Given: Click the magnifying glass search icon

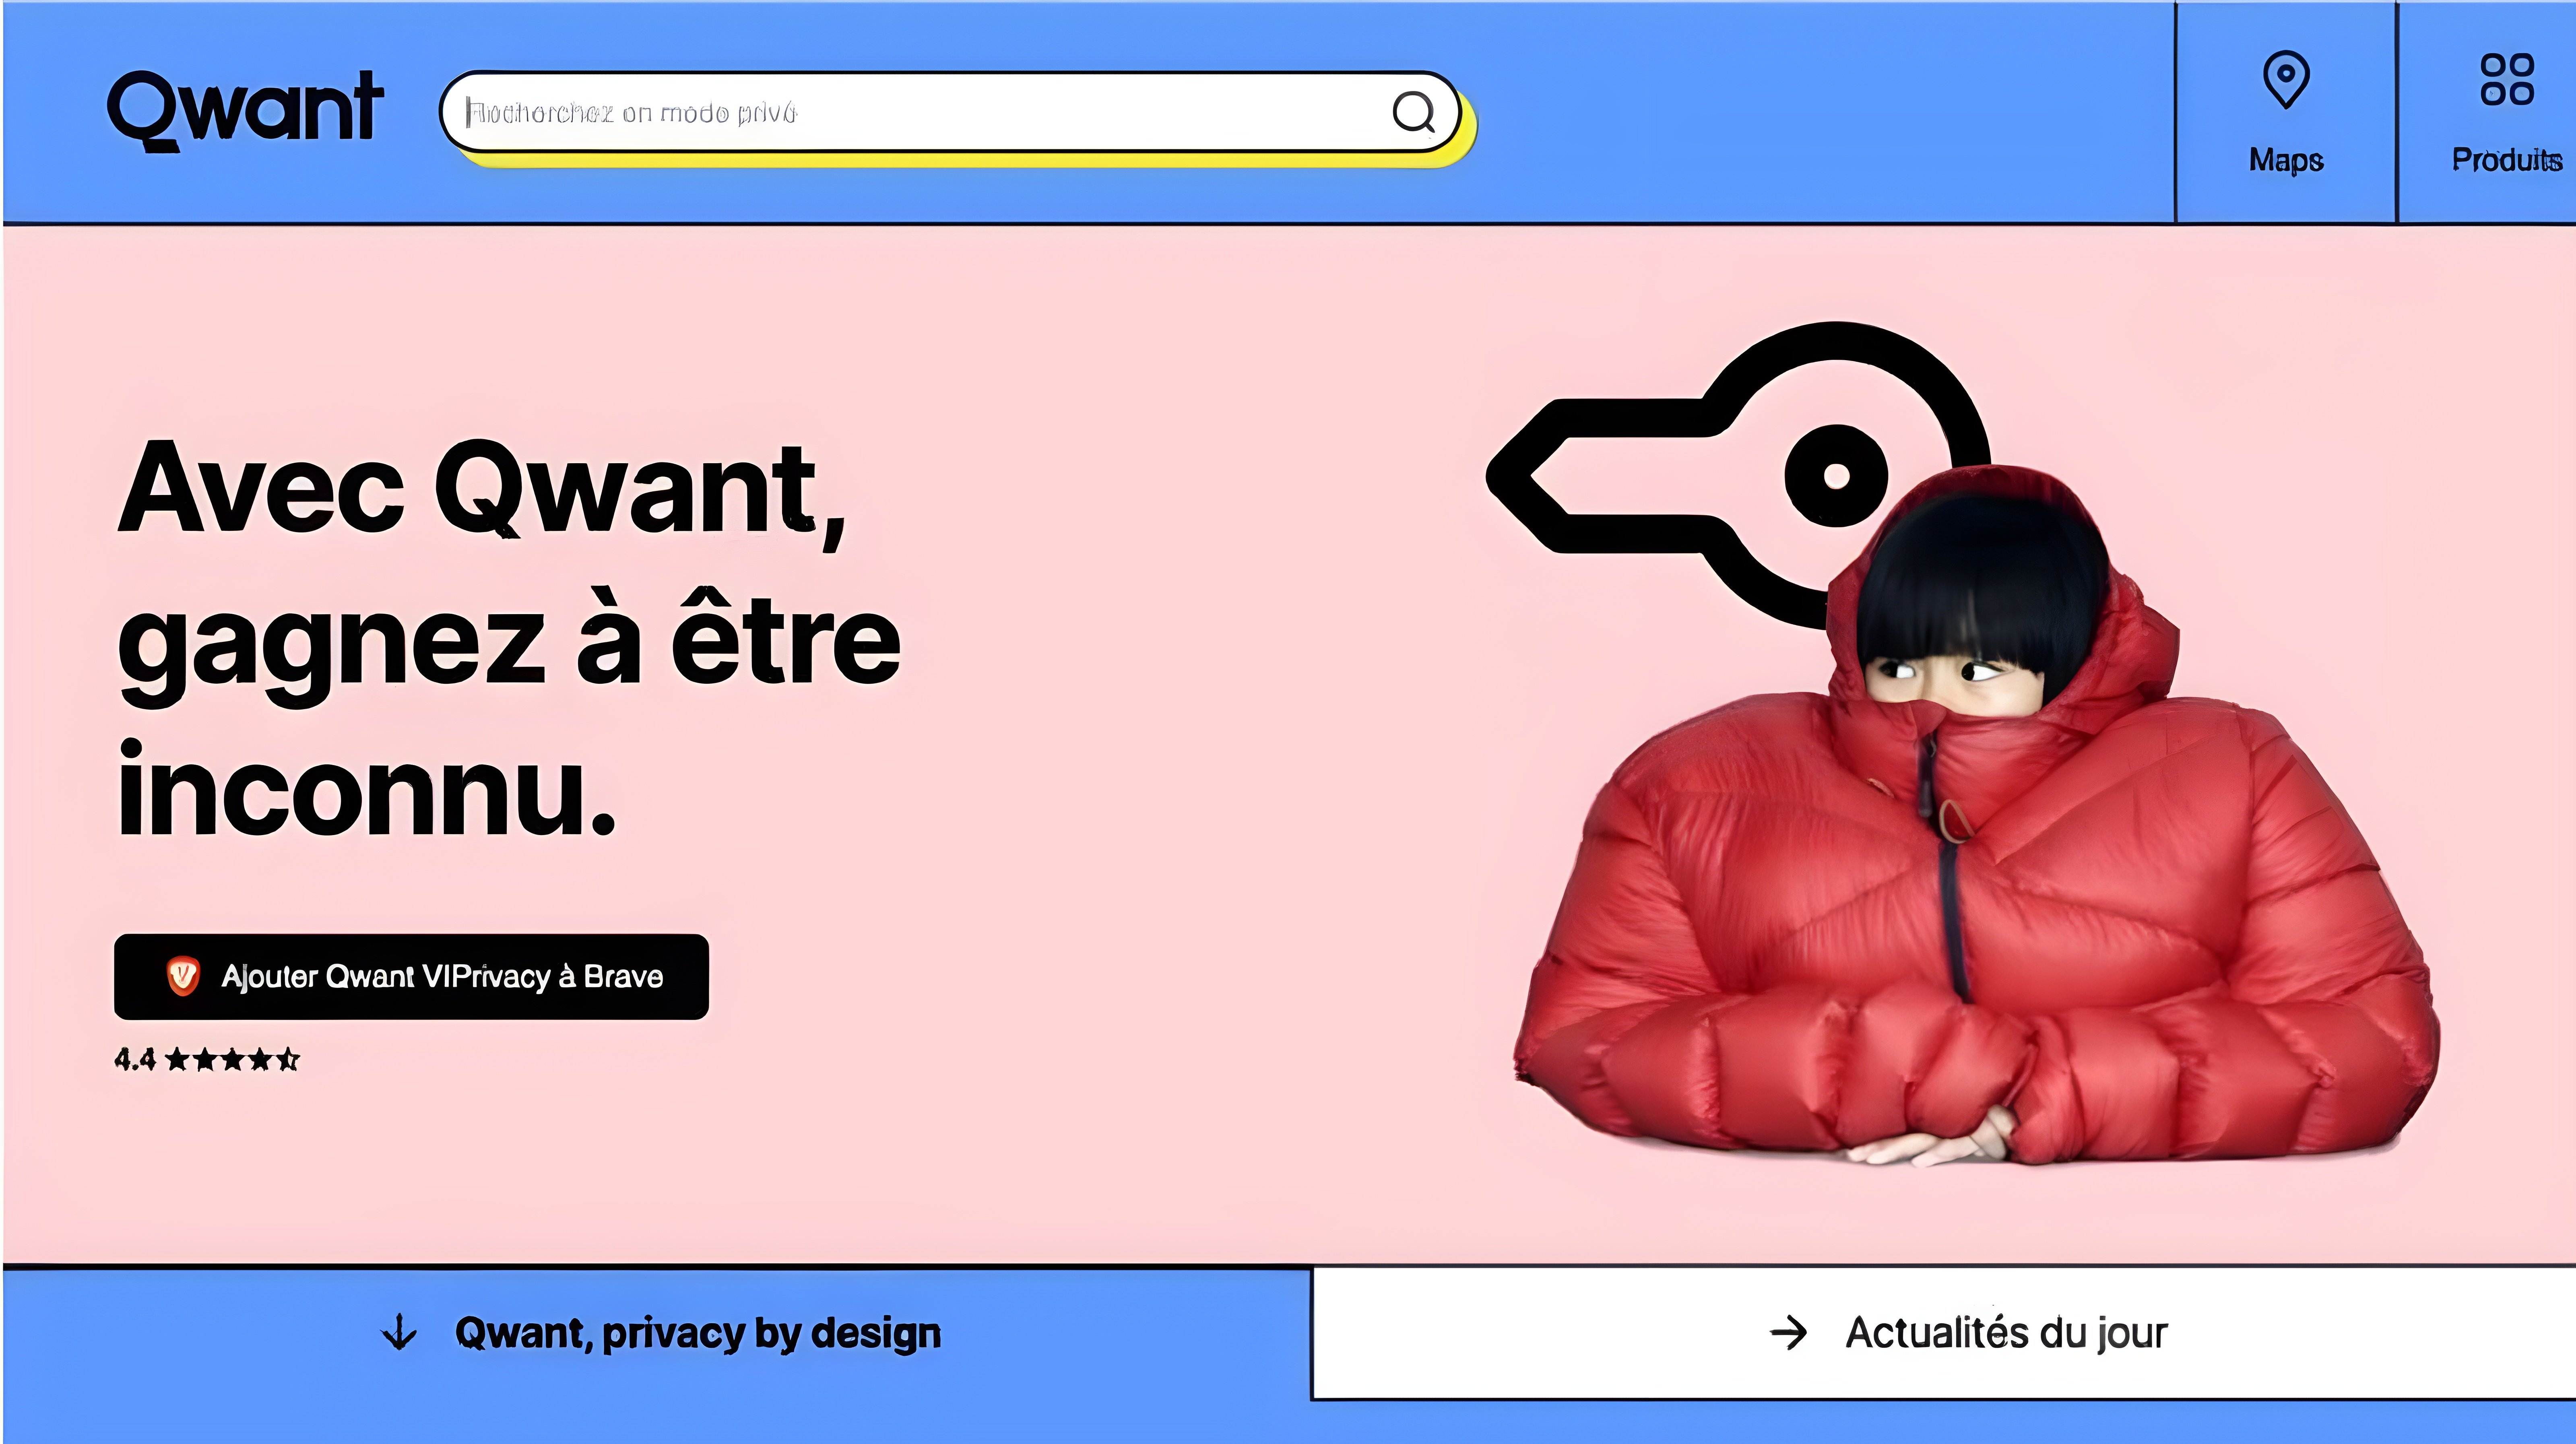Looking at the screenshot, I should pyautogui.click(x=1414, y=112).
